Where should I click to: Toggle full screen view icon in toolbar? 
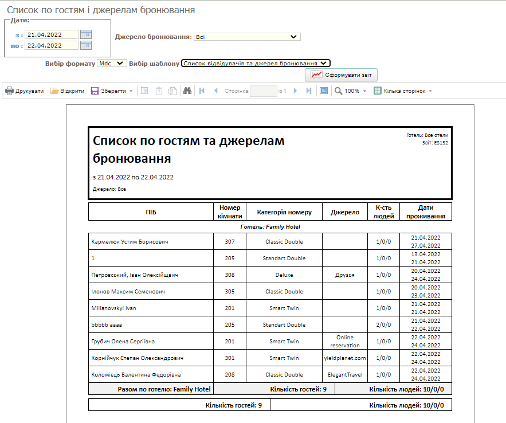(324, 91)
